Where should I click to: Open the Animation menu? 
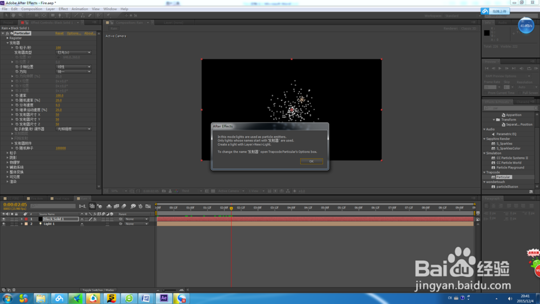click(x=79, y=9)
